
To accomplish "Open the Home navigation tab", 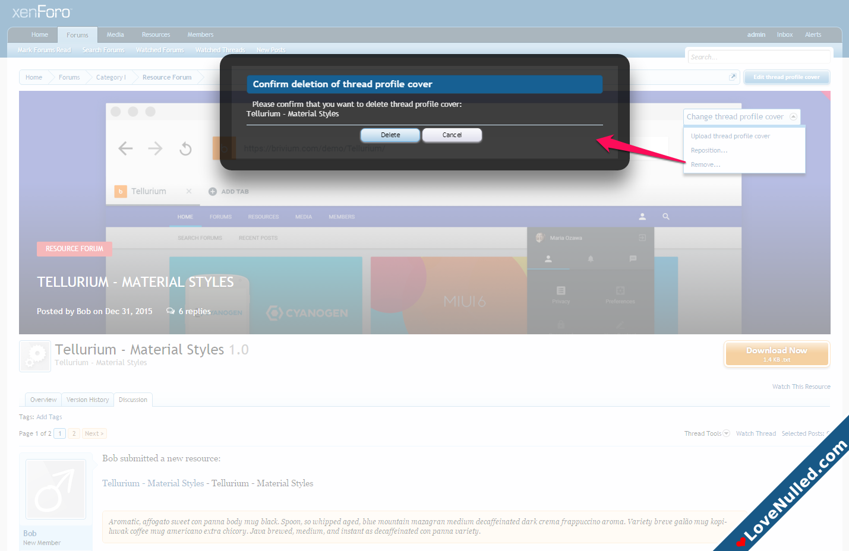I will [40, 35].
